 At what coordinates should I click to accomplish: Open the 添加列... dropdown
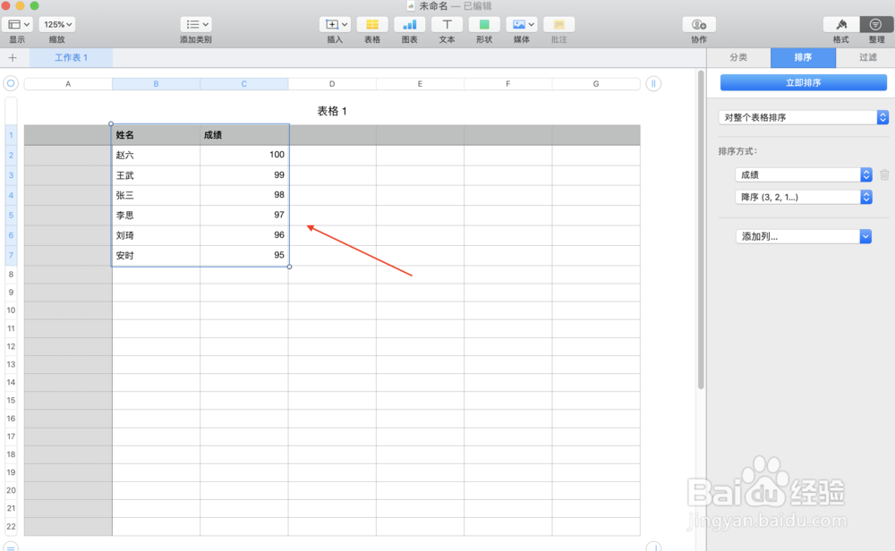[x=803, y=236]
